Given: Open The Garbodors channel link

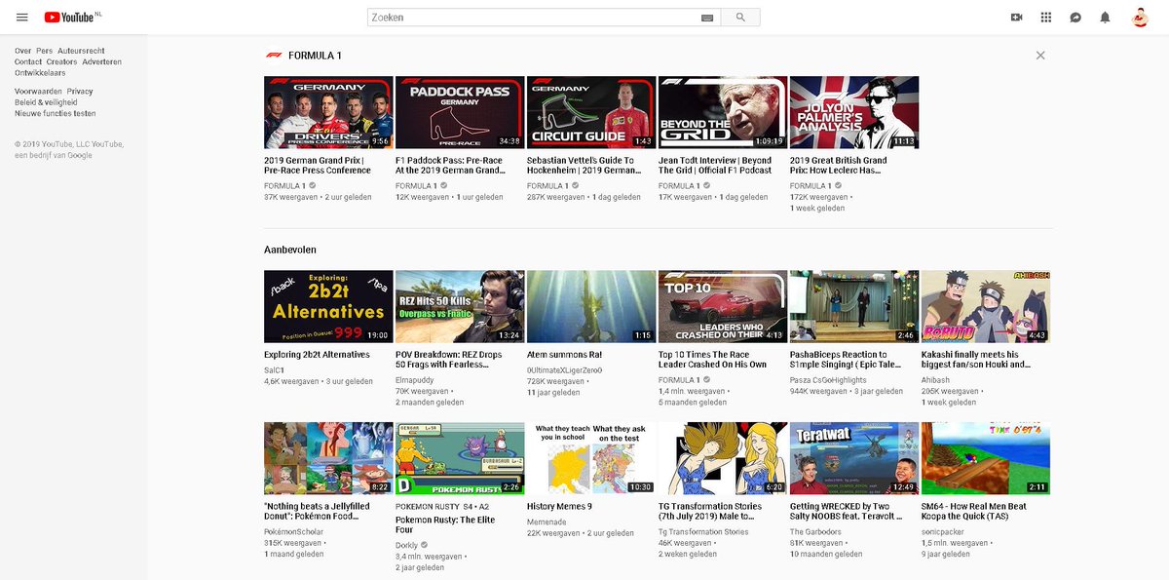Looking at the screenshot, I should (x=815, y=532).
